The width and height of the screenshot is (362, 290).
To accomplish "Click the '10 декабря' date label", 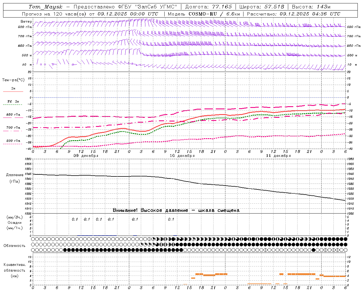I will (182, 156).
